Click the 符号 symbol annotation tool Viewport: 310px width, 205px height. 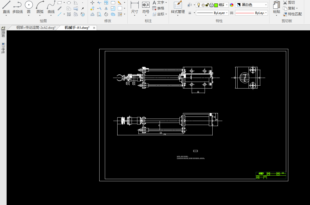tap(146, 7)
